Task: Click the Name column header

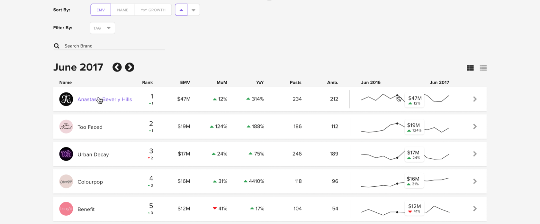Action: point(66,83)
